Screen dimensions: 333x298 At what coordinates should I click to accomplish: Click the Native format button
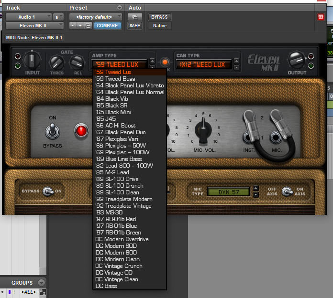(x=160, y=26)
